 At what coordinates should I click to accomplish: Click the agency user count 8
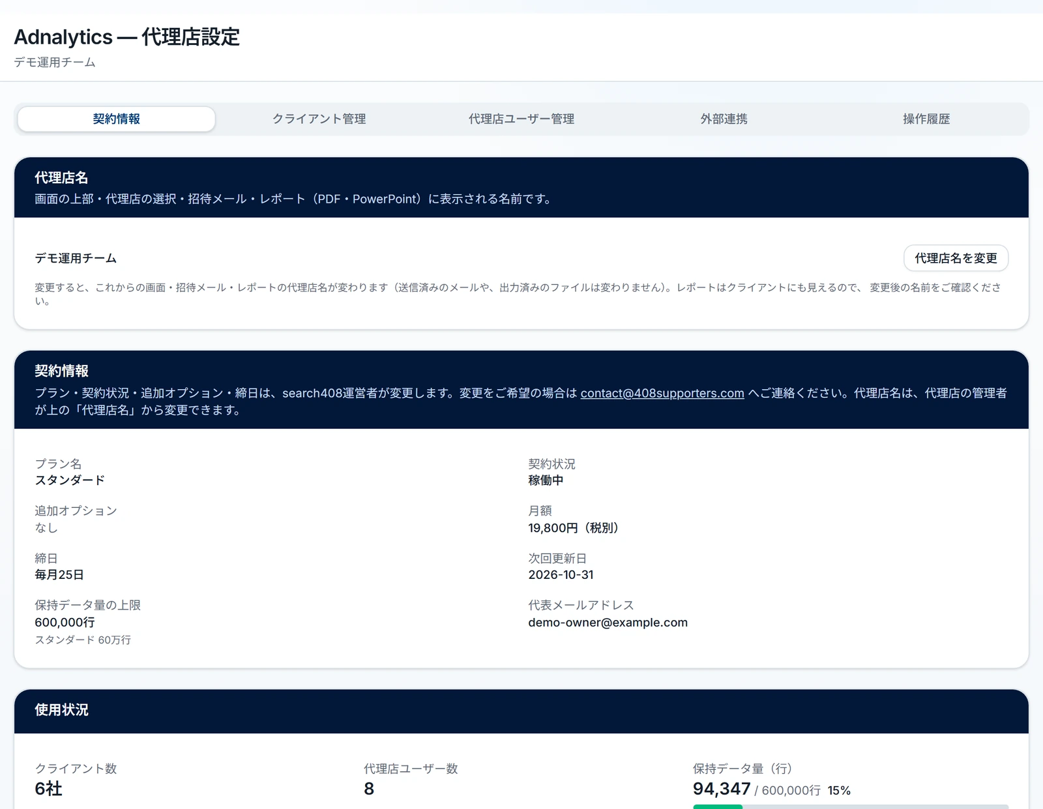[x=369, y=789]
